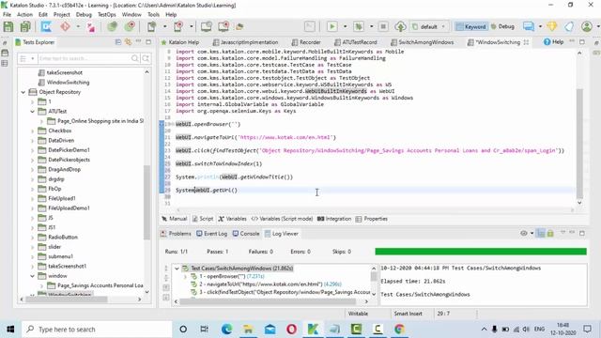Image resolution: width=601 pixels, height=338 pixels.
Task: Open the Katalon Help tab
Action: (179, 42)
